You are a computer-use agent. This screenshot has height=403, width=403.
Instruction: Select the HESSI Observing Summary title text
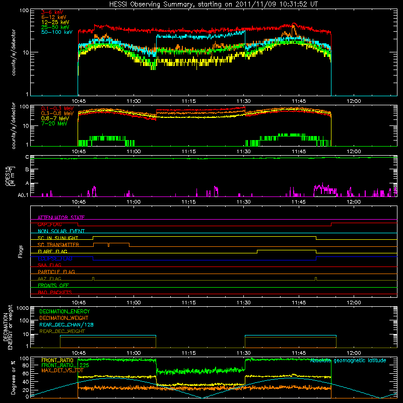click(214, 5)
